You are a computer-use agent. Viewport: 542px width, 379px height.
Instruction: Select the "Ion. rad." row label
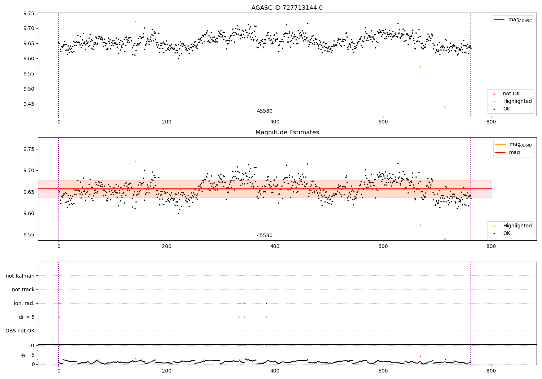24,304
